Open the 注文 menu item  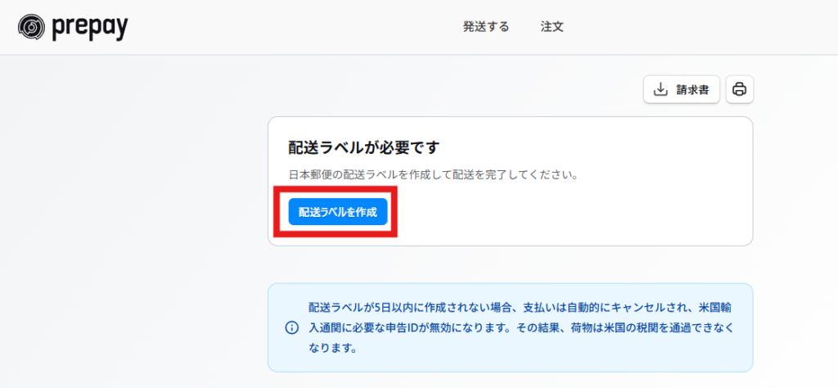click(552, 27)
